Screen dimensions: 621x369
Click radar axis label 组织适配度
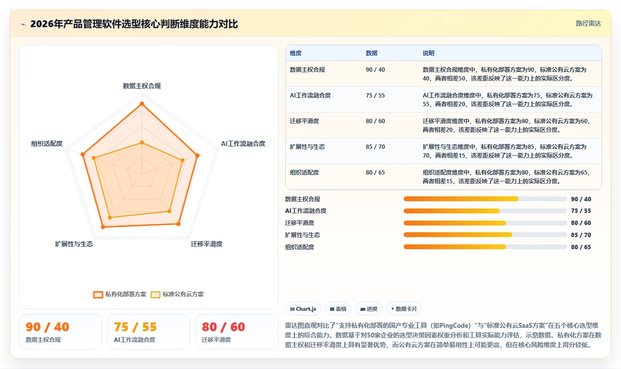(47, 144)
